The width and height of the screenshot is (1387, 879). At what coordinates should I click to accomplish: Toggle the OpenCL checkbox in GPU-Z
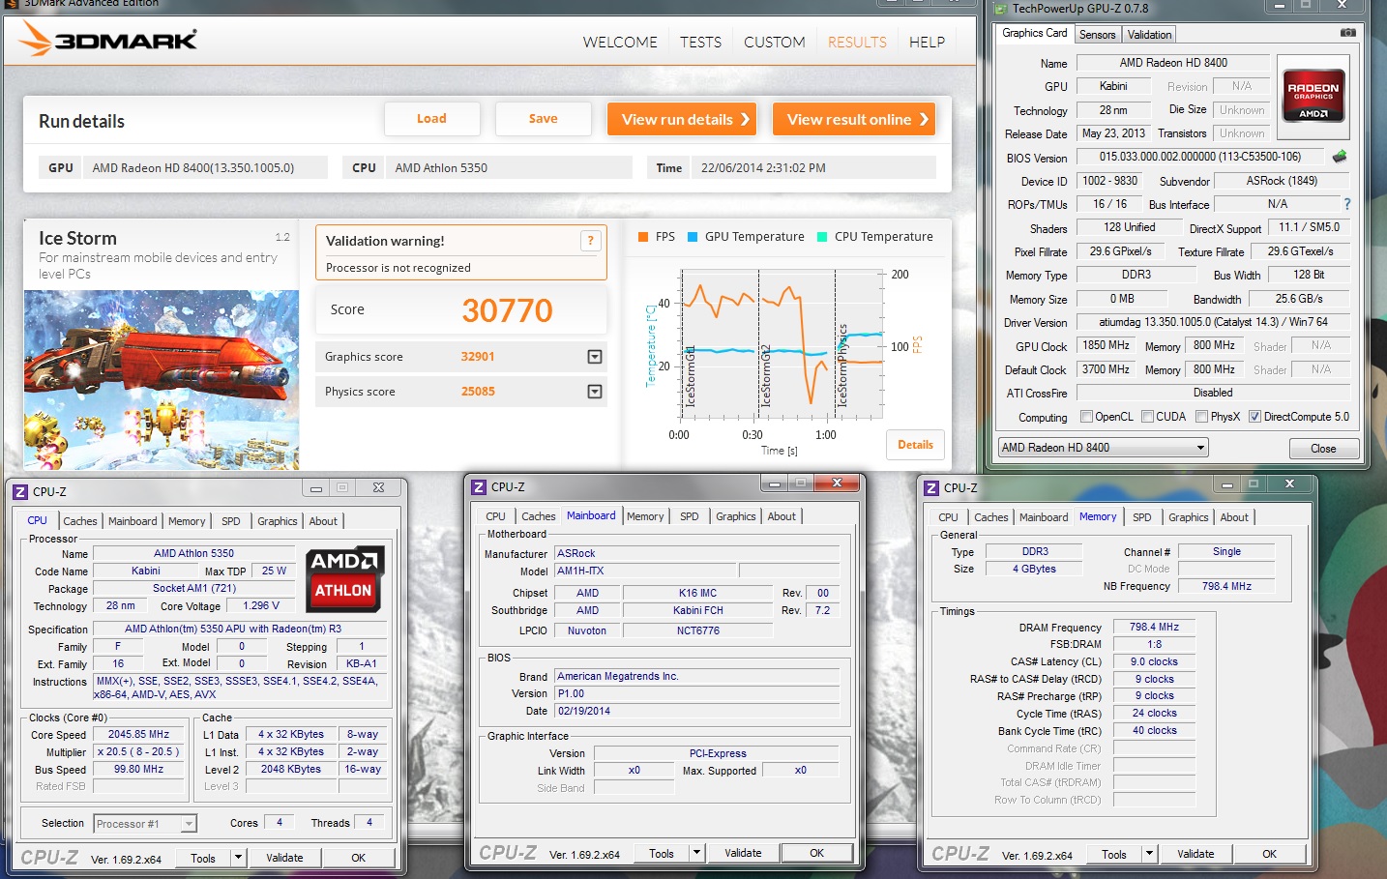coord(1086,417)
